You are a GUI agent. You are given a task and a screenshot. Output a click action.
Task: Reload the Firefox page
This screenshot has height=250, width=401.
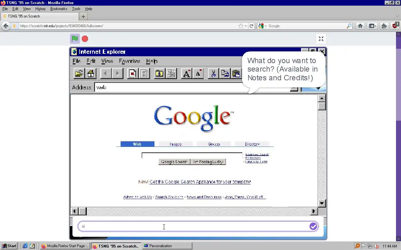pyautogui.click(x=251, y=26)
